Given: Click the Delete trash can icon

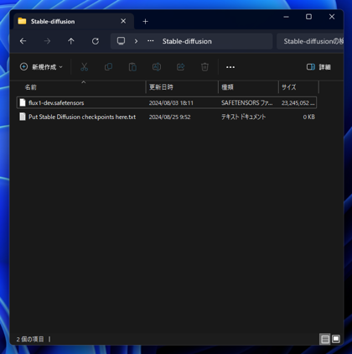Looking at the screenshot, I should point(204,67).
